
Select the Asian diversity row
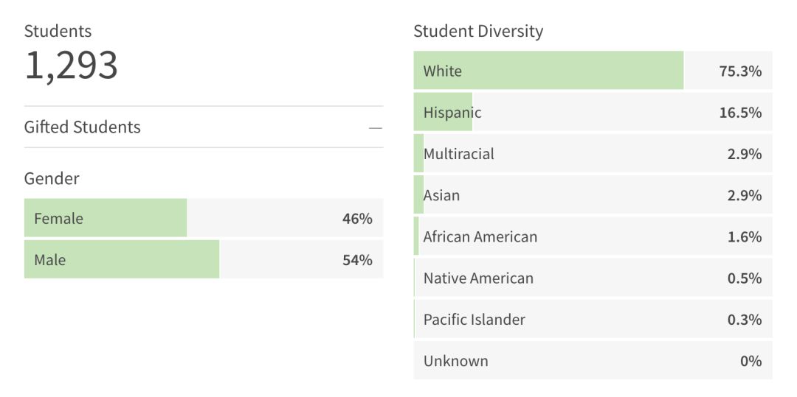(593, 195)
